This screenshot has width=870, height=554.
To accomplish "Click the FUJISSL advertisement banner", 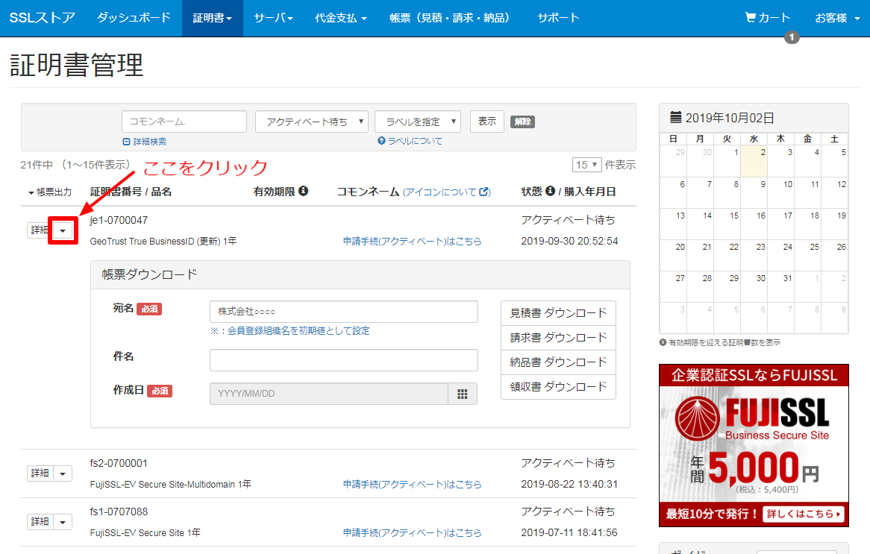I will point(754,445).
